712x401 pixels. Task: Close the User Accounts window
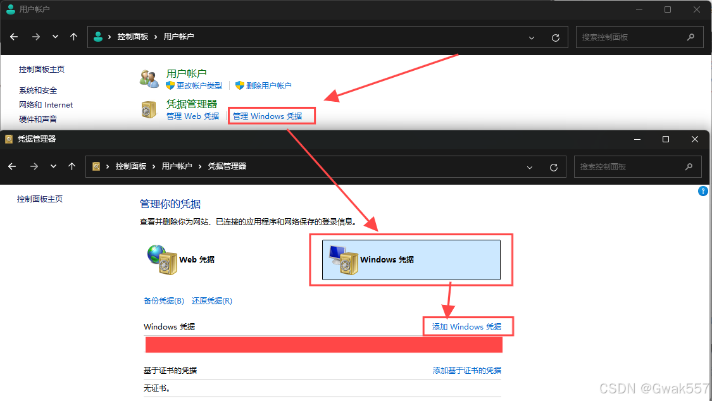(x=697, y=9)
